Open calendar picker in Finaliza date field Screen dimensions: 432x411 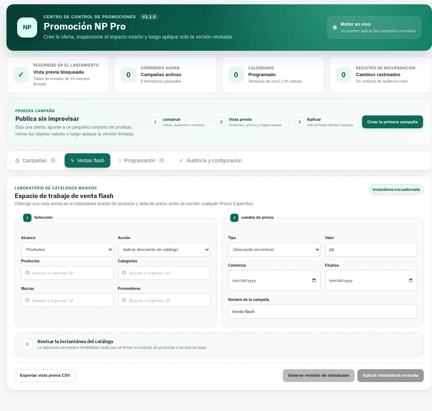411,280
